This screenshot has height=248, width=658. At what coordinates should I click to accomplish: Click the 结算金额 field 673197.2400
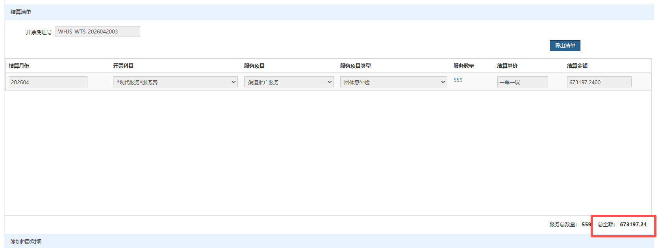click(599, 82)
